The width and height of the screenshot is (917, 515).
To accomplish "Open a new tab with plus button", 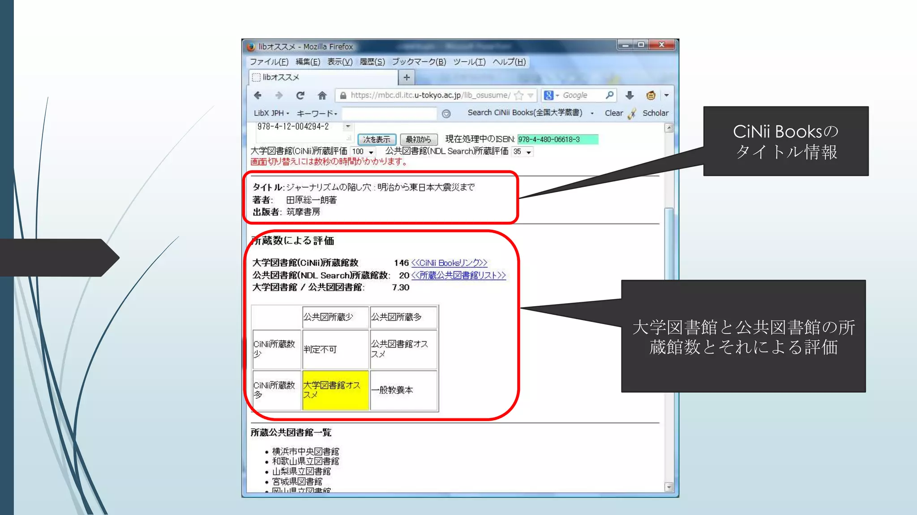I will [407, 77].
